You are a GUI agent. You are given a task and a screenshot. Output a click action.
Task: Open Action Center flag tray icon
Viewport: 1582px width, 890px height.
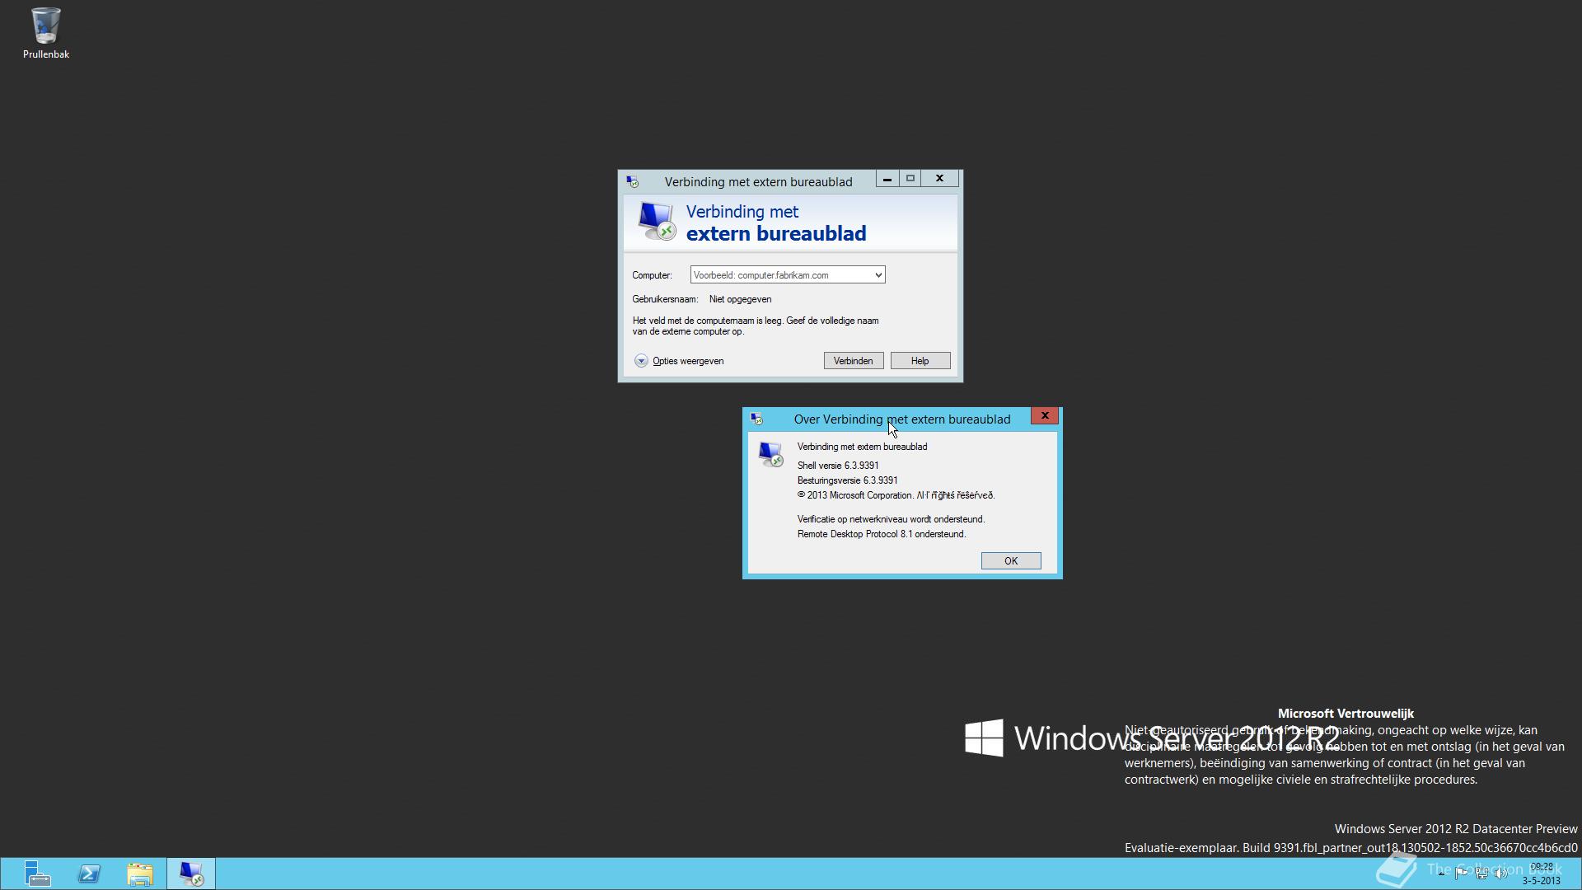(1461, 874)
